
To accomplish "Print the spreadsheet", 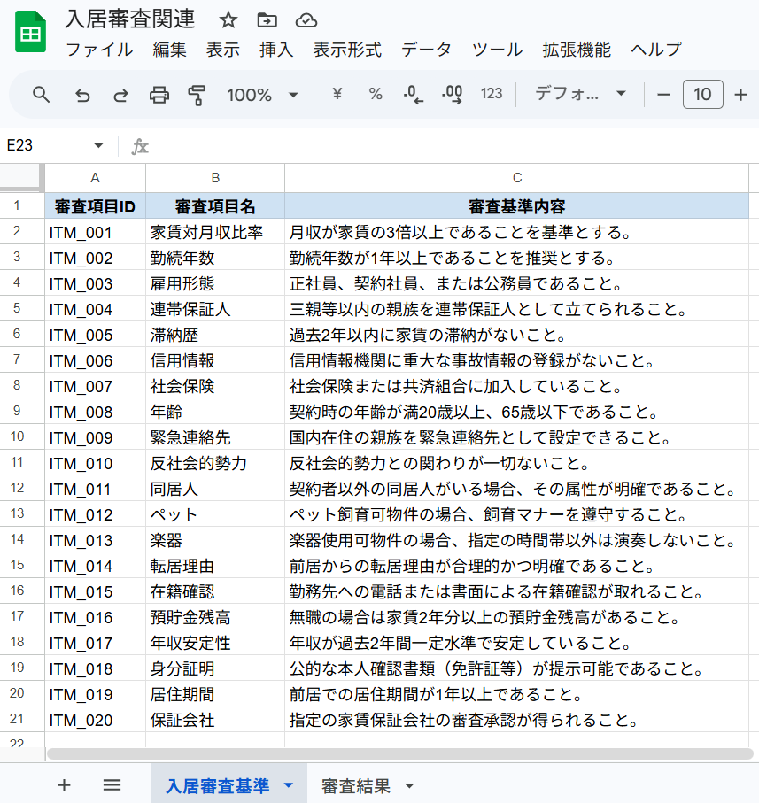I will (159, 95).
